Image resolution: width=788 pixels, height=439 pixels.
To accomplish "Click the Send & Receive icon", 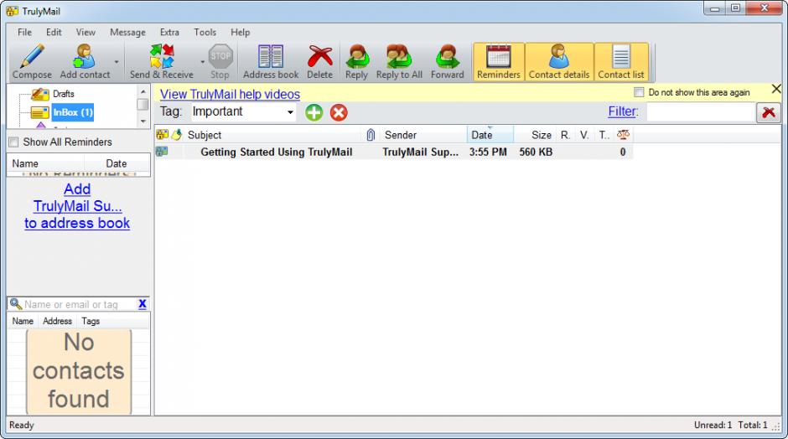I will coord(161,56).
